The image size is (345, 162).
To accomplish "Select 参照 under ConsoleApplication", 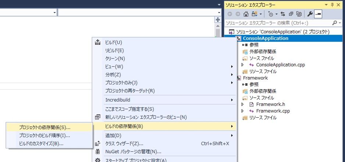I will (254, 45).
